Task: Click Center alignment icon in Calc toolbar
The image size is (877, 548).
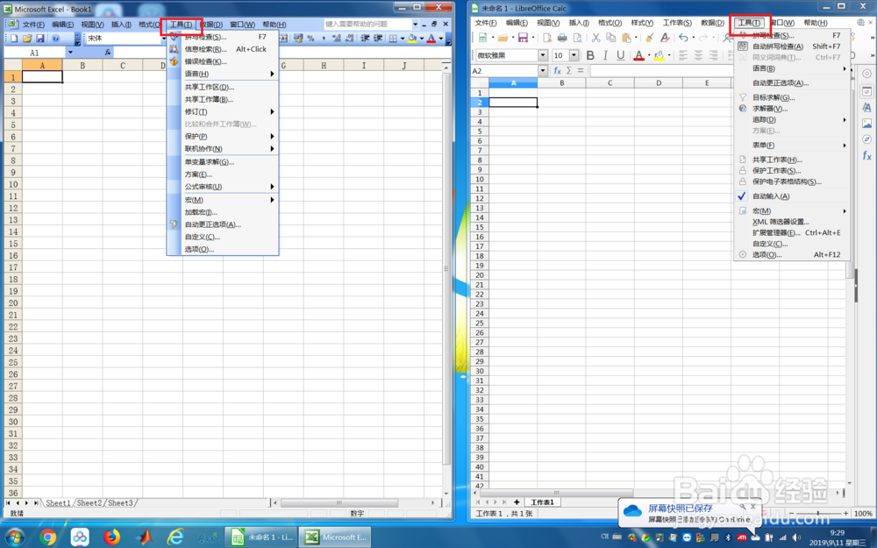Action: point(698,55)
